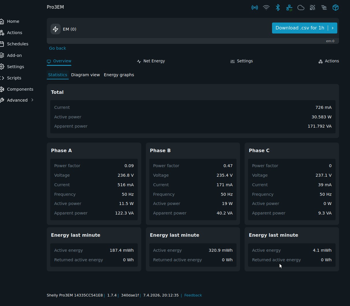Viewport: 350px width, 306px height.
Task: Follow the Go back link
Action: (57, 48)
